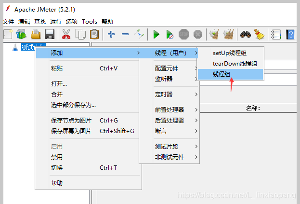
Task: Select the test plan flask icon in tree
Action: coord(15,47)
